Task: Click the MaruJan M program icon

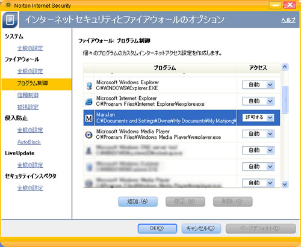Action: pos(89,118)
